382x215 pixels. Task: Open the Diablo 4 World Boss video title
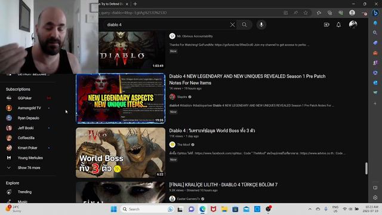[x=212, y=131]
